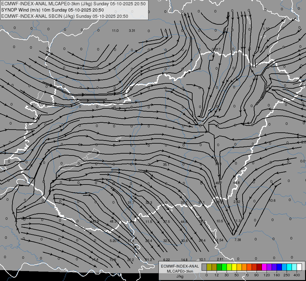This screenshot has height=281, width=306.
Task: Click the legend tick label 12
Action: (x=217, y=275)
